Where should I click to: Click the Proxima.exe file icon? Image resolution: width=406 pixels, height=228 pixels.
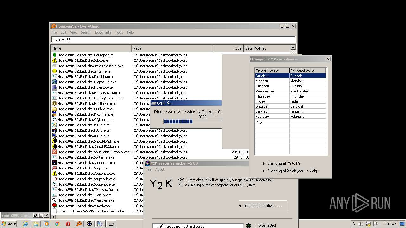coord(55,114)
